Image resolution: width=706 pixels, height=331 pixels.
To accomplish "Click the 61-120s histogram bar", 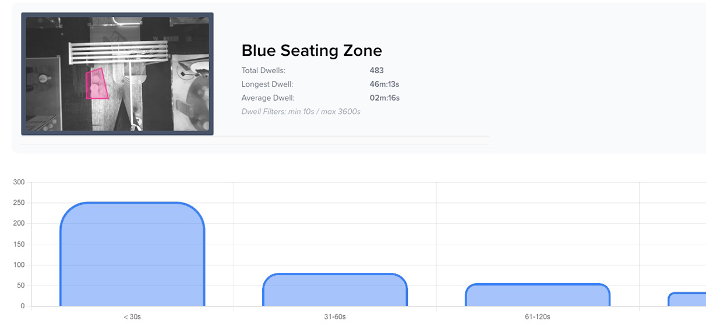I will (538, 295).
